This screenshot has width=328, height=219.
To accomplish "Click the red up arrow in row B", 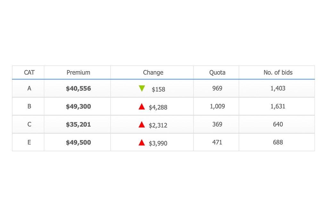I will (142, 106).
